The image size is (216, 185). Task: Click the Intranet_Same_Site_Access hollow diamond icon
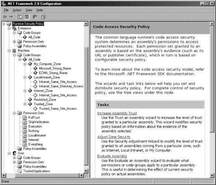tap(35, 82)
